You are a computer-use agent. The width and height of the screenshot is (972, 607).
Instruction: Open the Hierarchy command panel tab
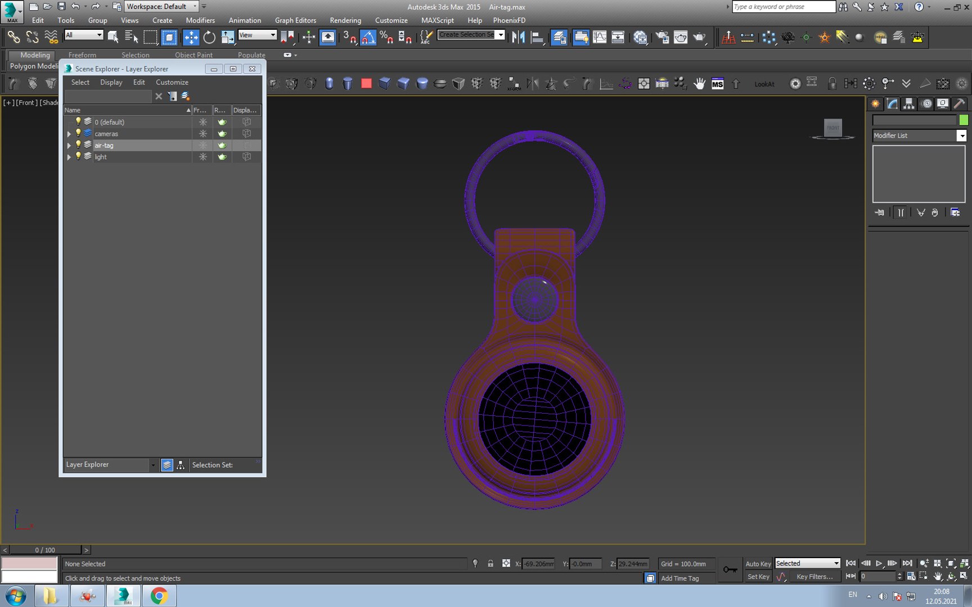[x=909, y=103]
